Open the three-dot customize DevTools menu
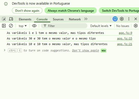The image size is (139, 99). point(129,19)
